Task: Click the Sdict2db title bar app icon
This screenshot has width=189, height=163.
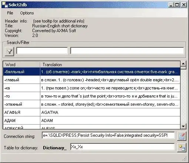Action: (5, 5)
